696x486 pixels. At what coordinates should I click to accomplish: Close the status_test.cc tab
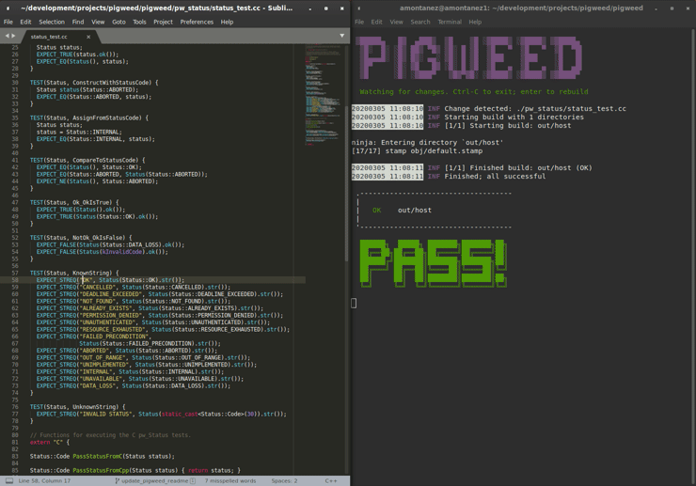88,37
